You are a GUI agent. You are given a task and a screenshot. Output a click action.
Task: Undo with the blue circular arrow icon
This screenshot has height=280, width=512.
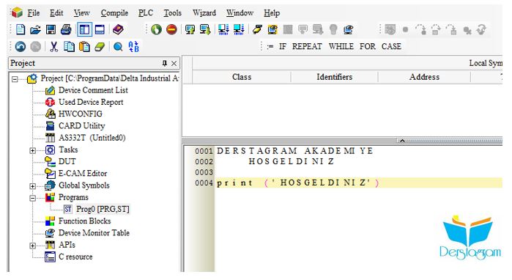pos(21,47)
